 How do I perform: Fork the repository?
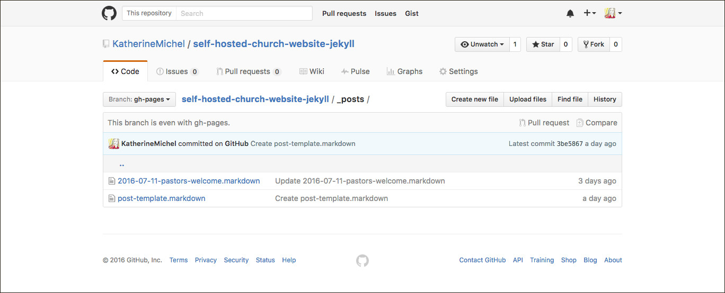594,44
